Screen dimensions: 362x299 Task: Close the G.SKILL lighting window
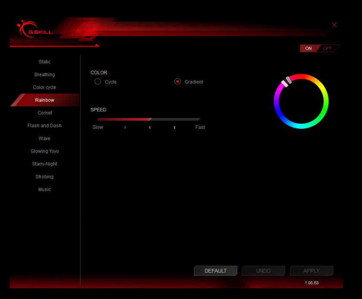click(334, 25)
